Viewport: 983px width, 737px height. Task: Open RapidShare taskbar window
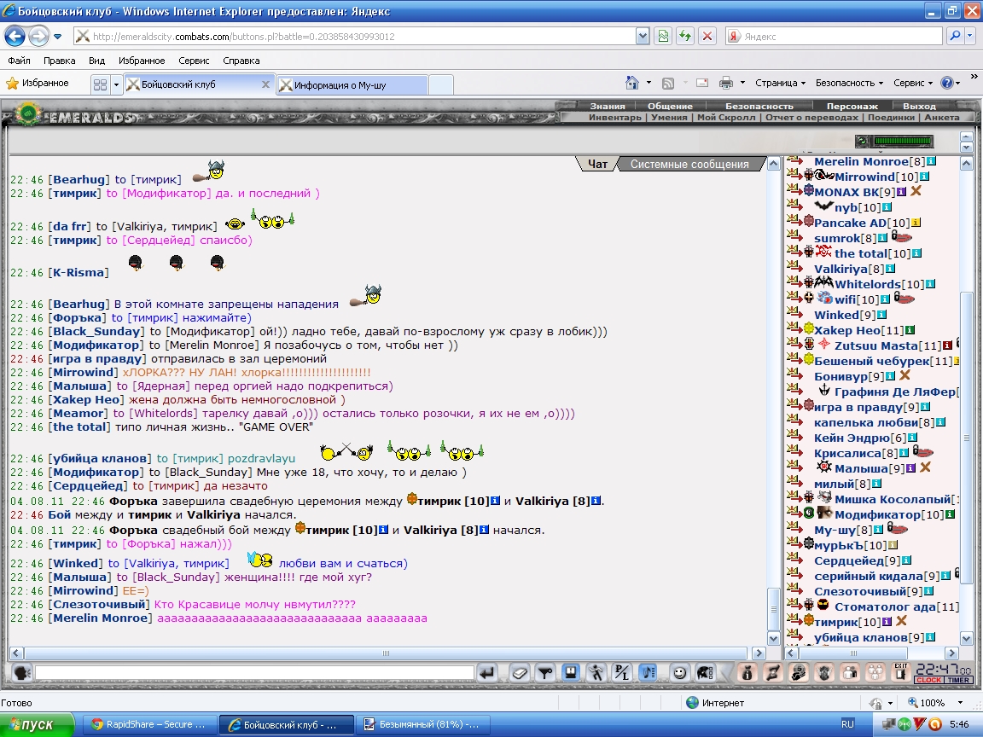click(x=150, y=724)
